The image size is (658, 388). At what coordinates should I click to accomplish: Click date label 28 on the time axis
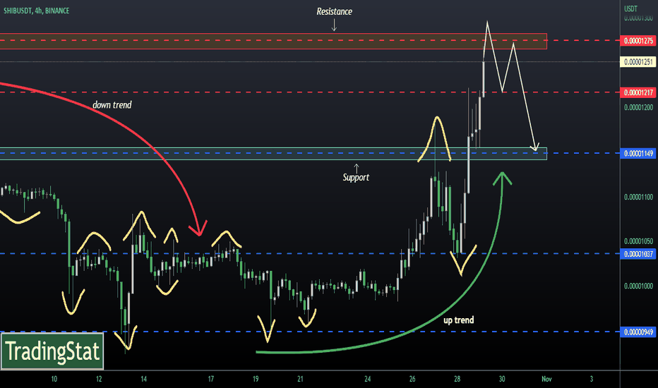457,379
